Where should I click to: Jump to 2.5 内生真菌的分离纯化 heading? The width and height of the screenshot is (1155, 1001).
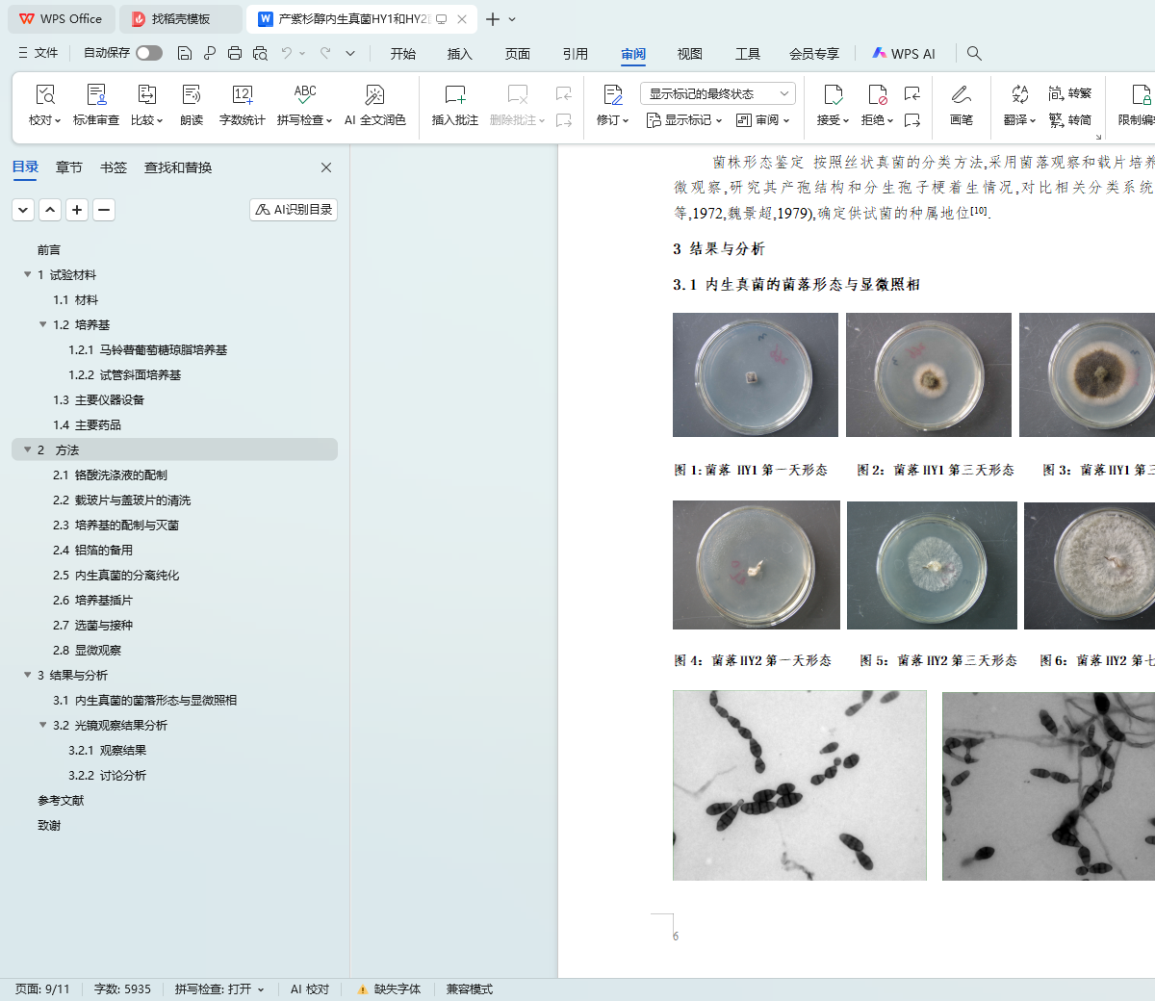(x=116, y=575)
